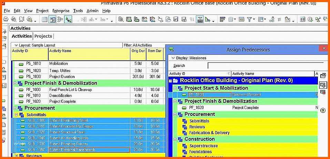330x159 pixels.
Task: Open the Group and Sort dropdown arrow
Action: coord(265,19)
